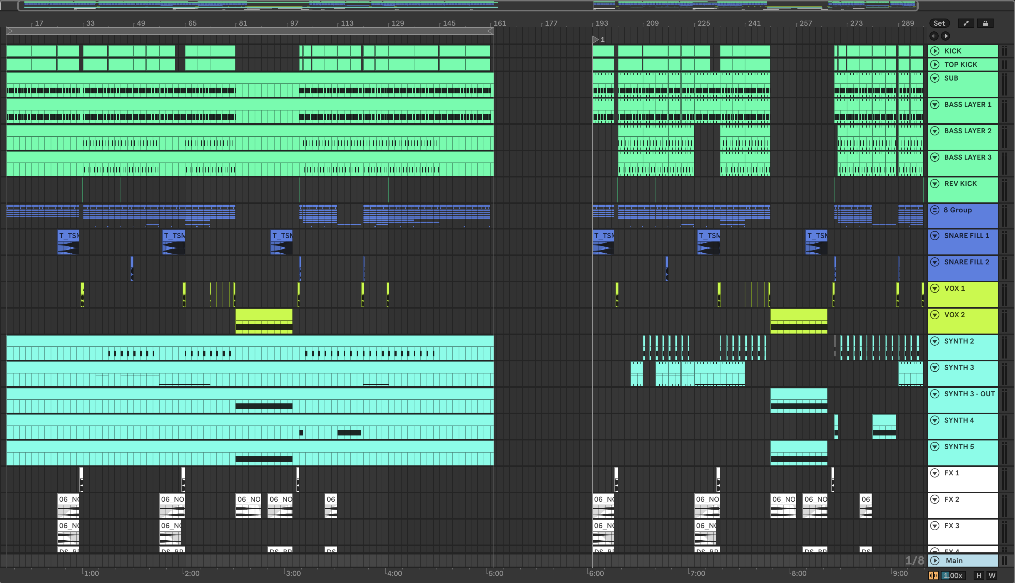The width and height of the screenshot is (1015, 583).
Task: Fold the SYNTH 4 track
Action: pos(935,421)
